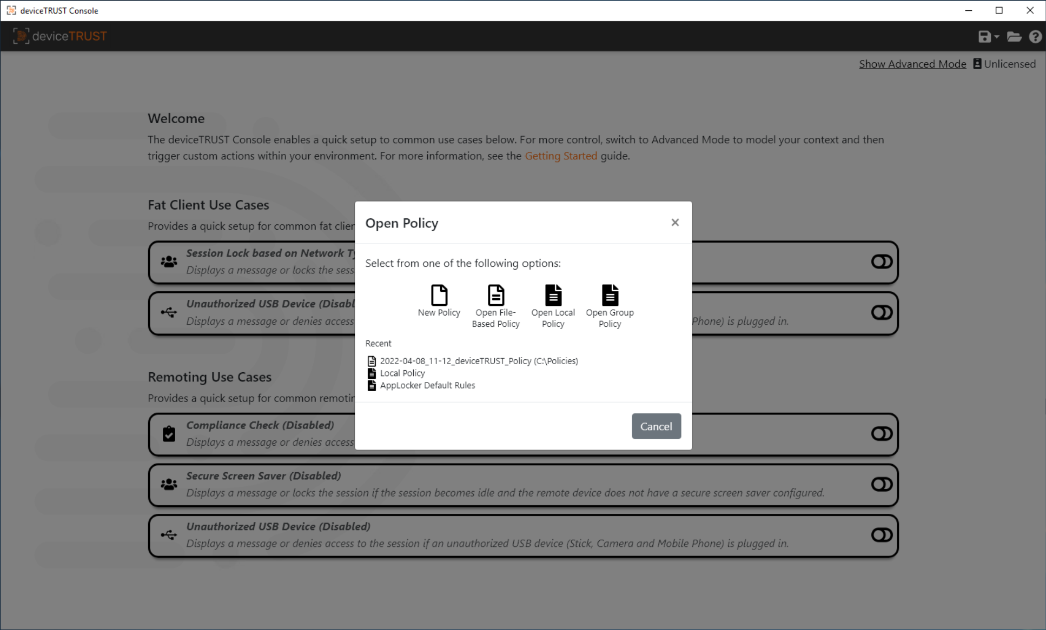Switch to Advanced Mode
The image size is (1046, 630).
coord(912,64)
